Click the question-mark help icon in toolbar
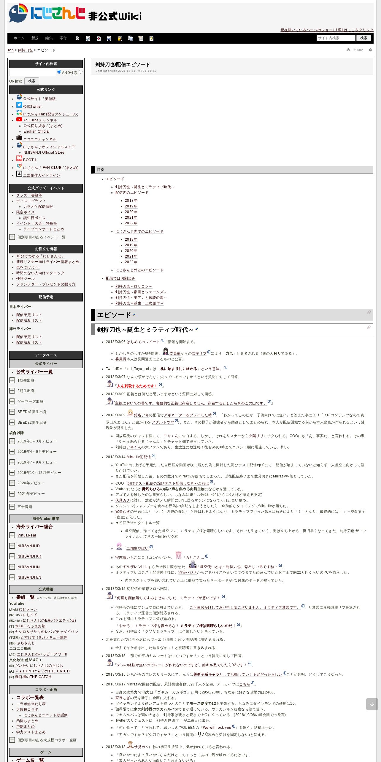This screenshot has height=762, width=381. click(151, 38)
